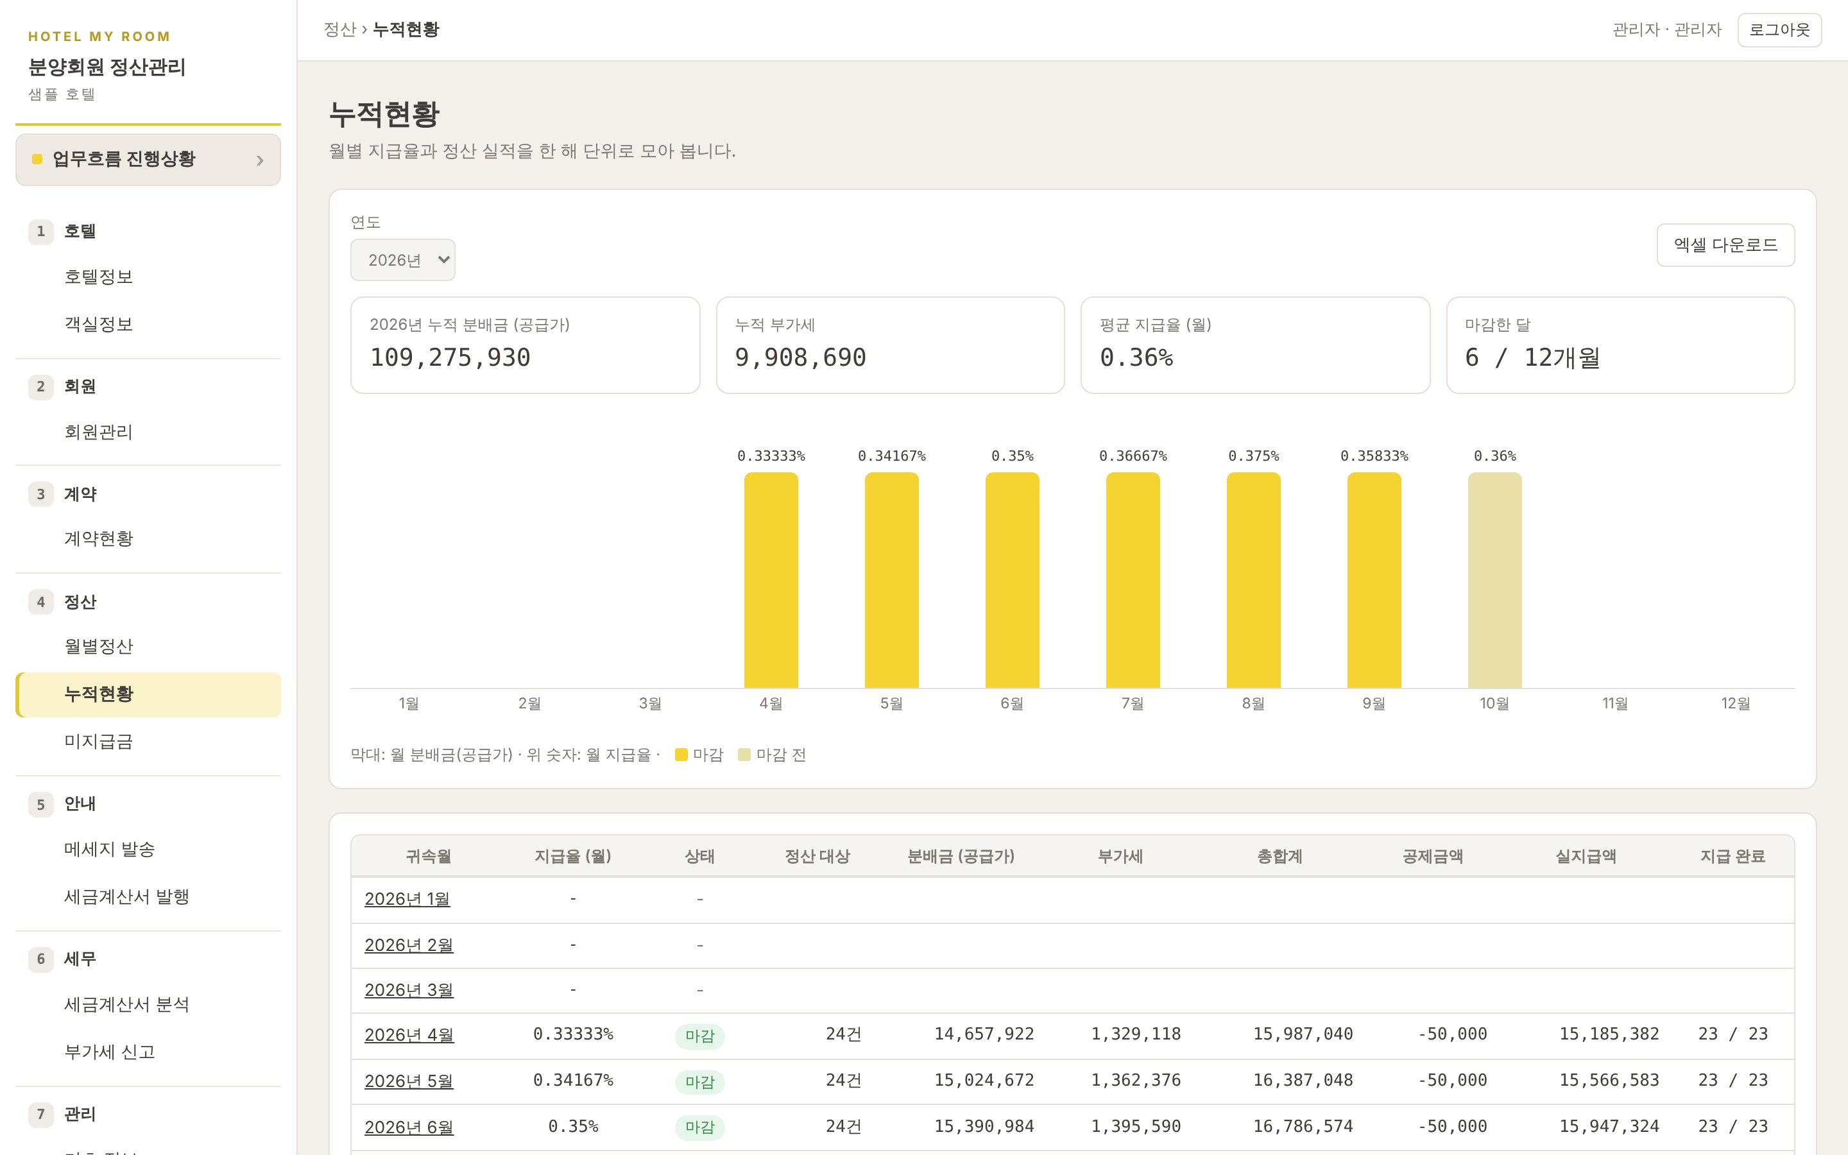
Task: Click the 2026년 2월 link
Action: [409, 945]
